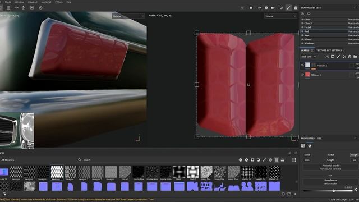This screenshot has width=359, height=202.
Task: Open the sphere material icon in Properties
Action: point(310,146)
